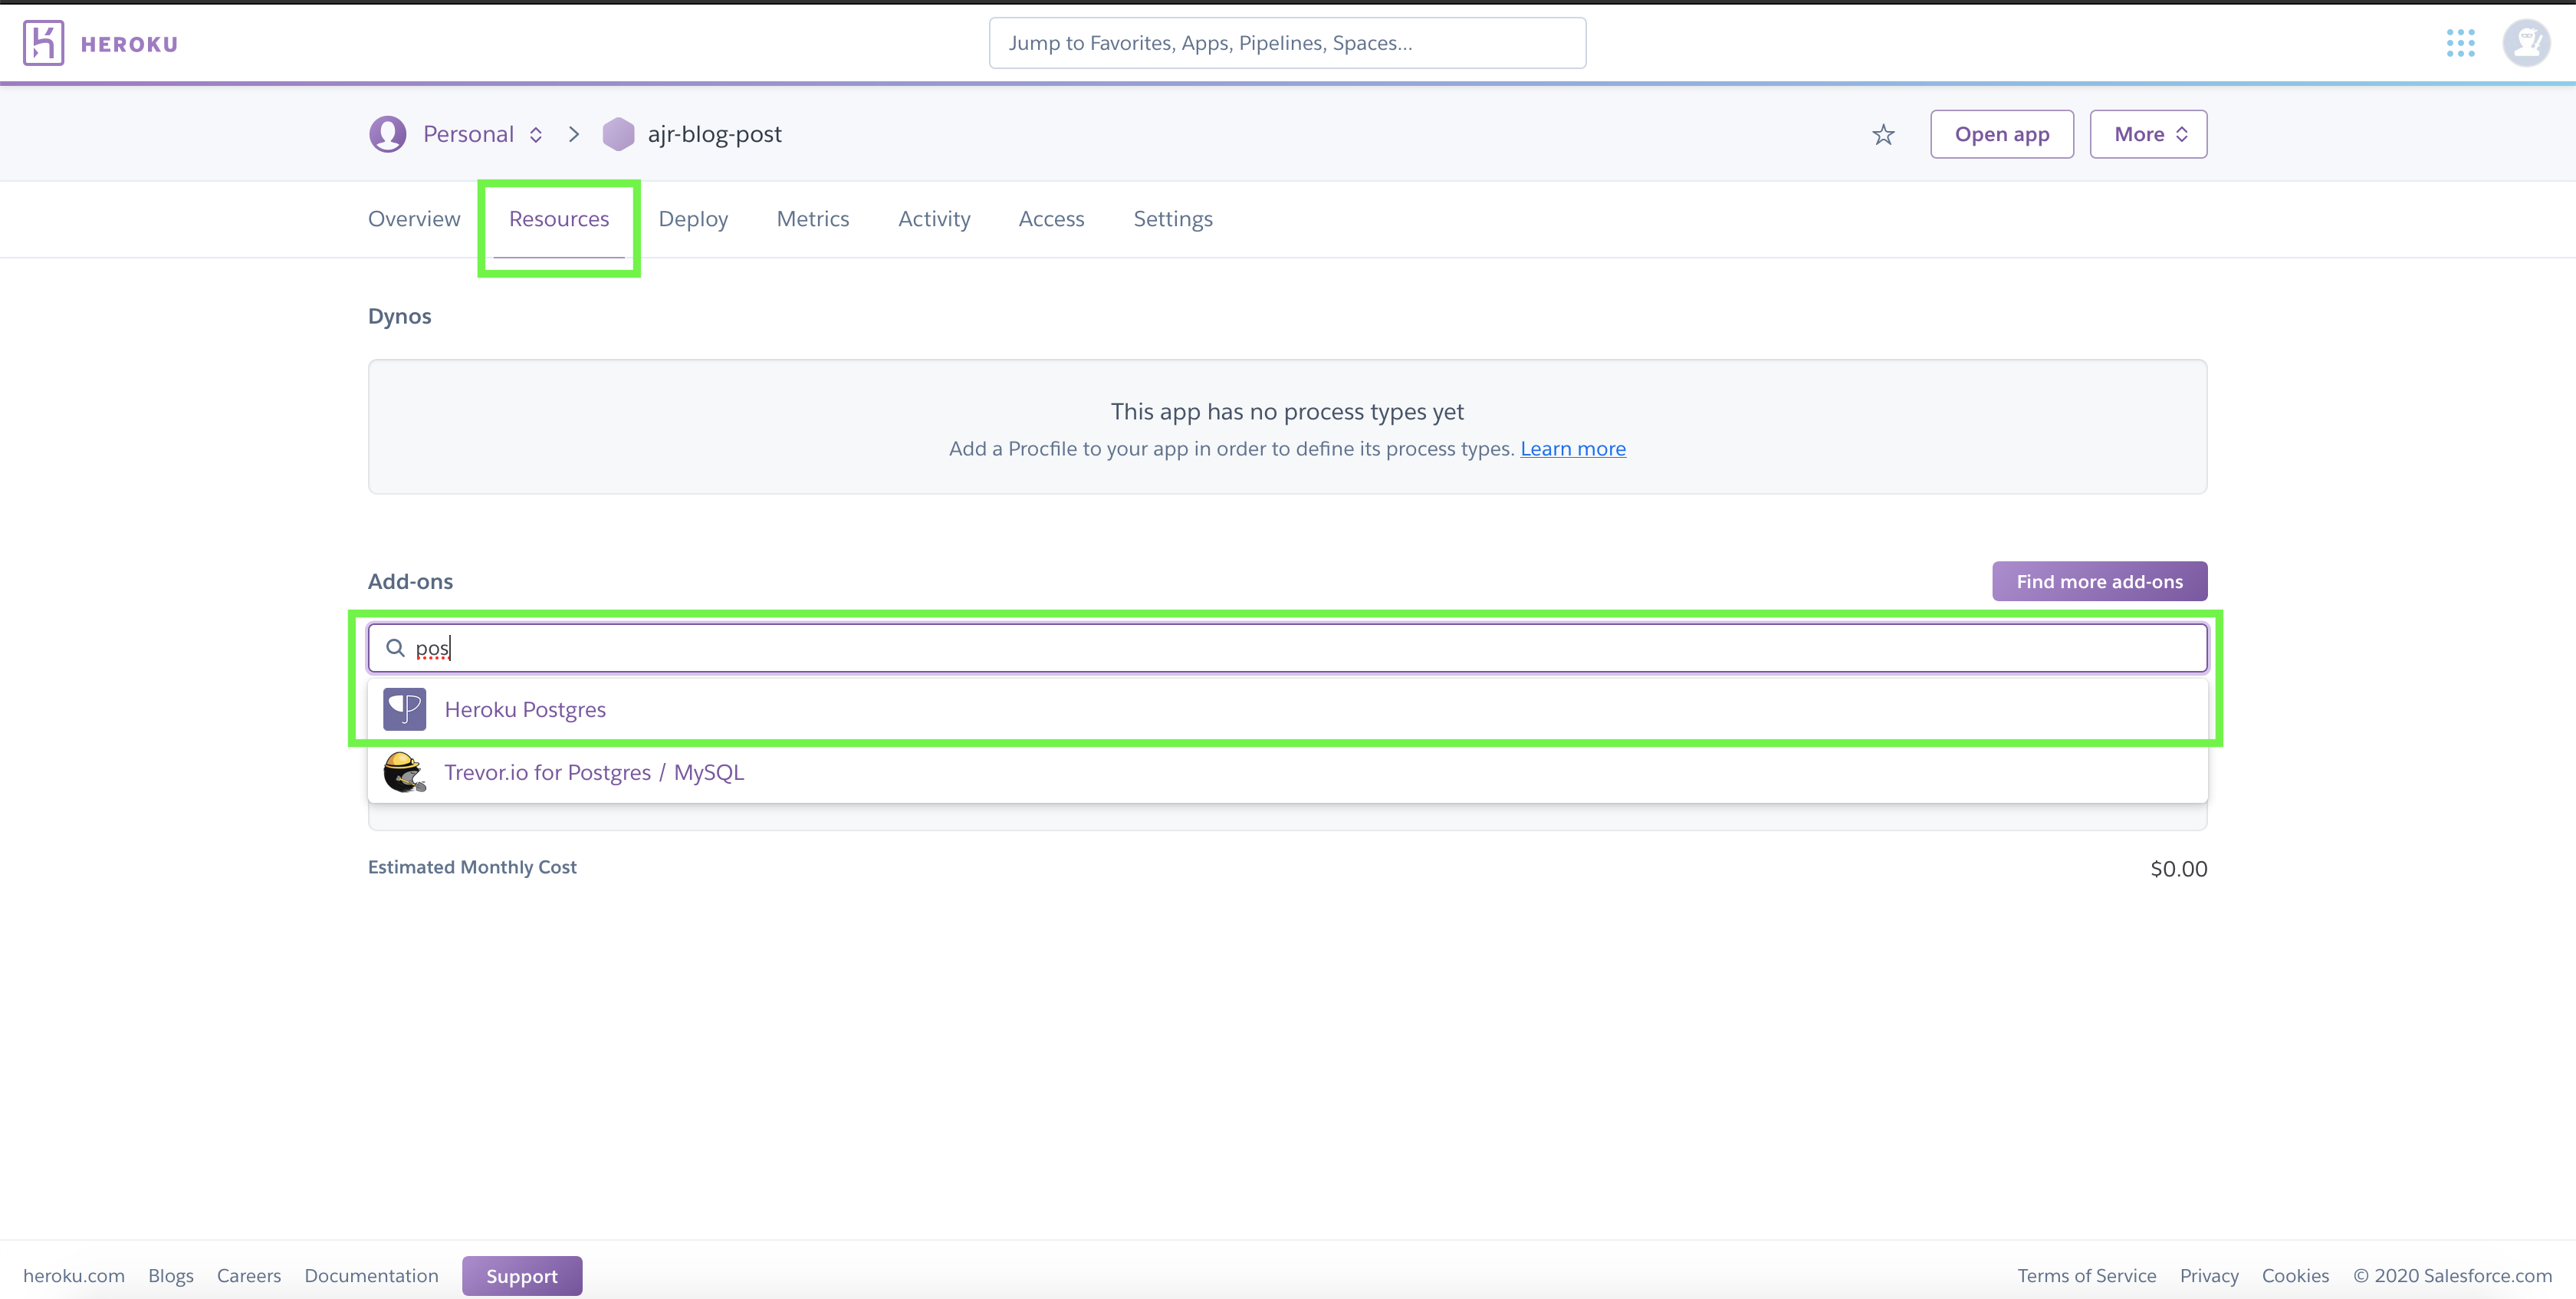
Task: Open the Learn more link about Procfiles
Action: tap(1573, 448)
